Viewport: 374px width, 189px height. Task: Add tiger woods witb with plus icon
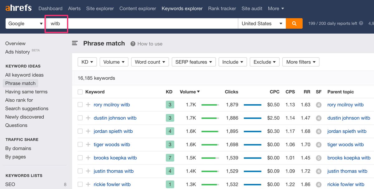tap(88, 144)
